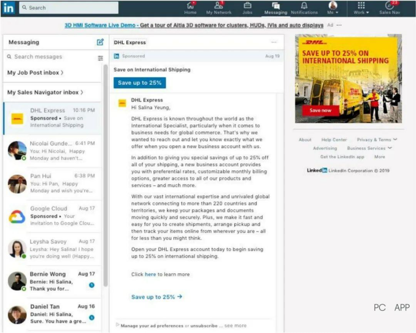Focus the top Search field
416x333 pixels.
pyautogui.click(x=69, y=8)
